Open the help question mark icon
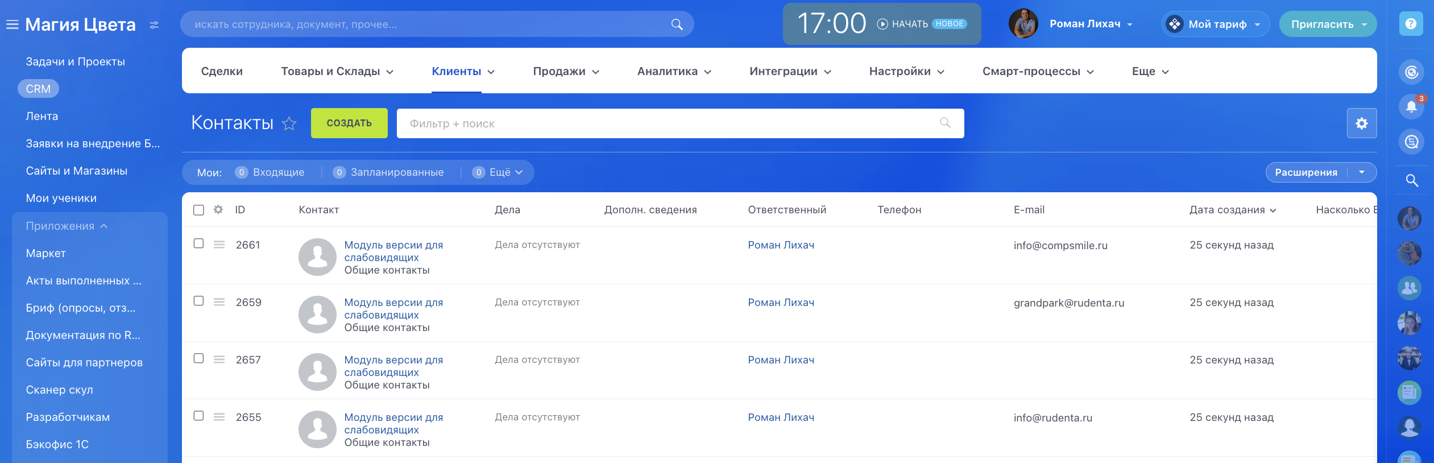The image size is (1434, 463). (x=1410, y=24)
